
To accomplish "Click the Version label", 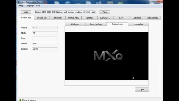I will click(24, 28).
